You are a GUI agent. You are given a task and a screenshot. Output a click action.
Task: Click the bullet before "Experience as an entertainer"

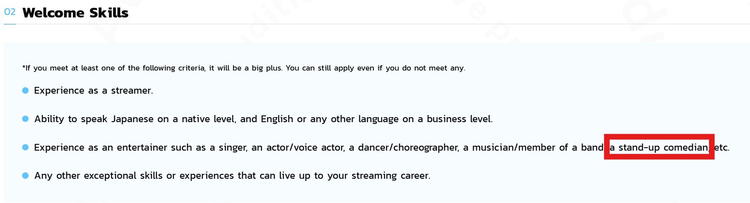(25, 147)
